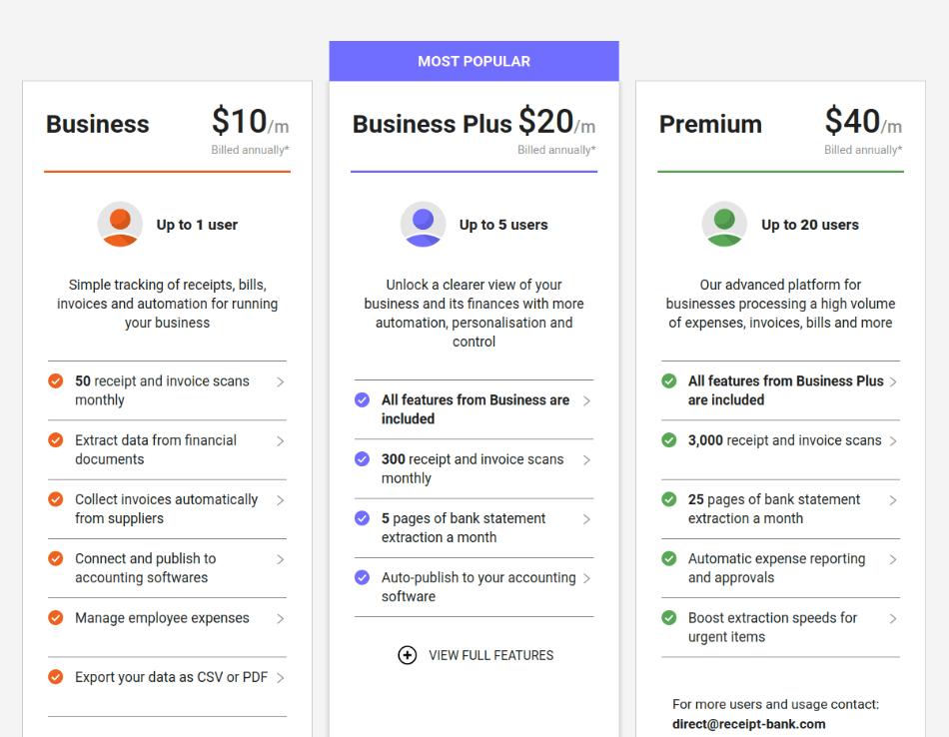Click orange checkmark beside Manage employee expenses

[x=56, y=618]
